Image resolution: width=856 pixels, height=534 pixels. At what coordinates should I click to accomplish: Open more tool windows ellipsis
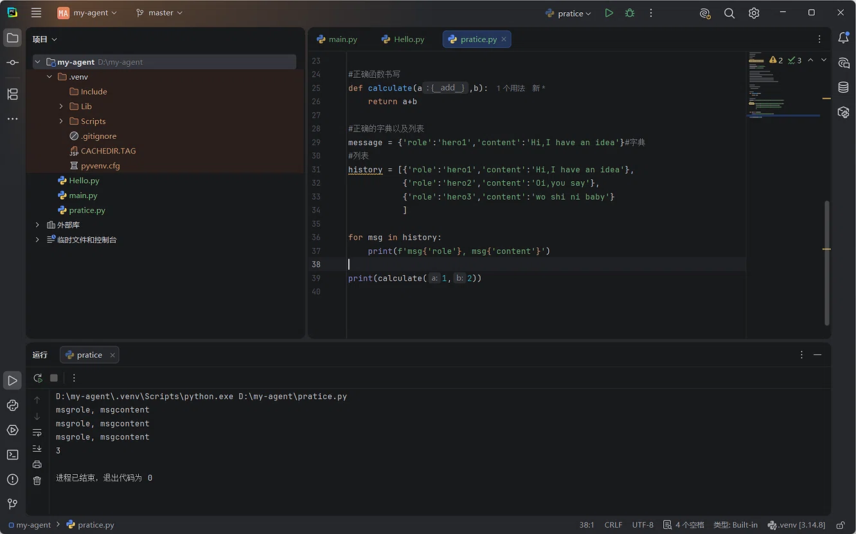click(12, 119)
